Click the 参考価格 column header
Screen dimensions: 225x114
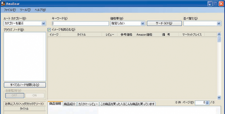(x=126, y=34)
